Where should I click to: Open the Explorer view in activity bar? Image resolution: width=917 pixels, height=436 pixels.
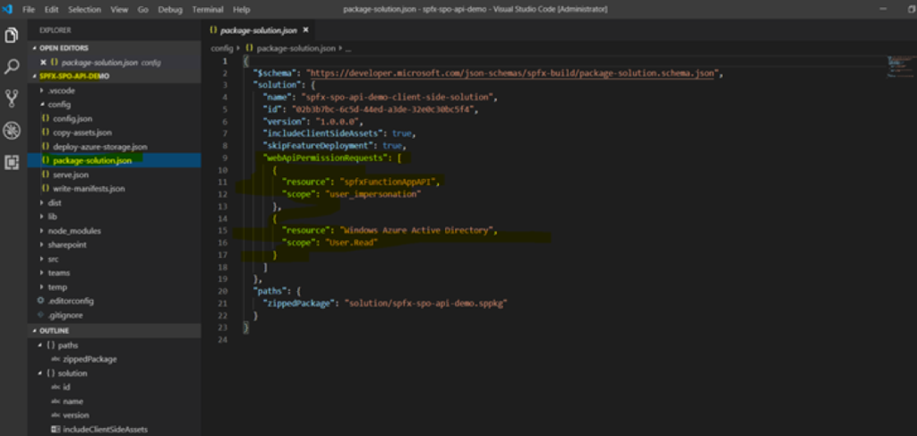tap(12, 36)
